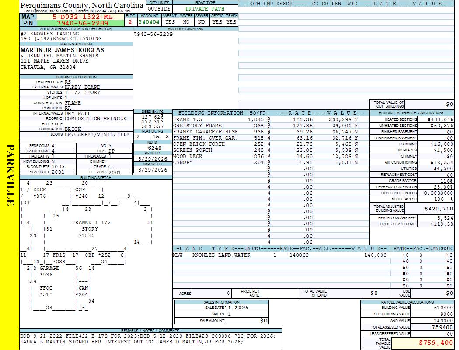Viewport: 459px width, 350px height.
Task: Click the WATER NO value
Action: pos(186,21)
